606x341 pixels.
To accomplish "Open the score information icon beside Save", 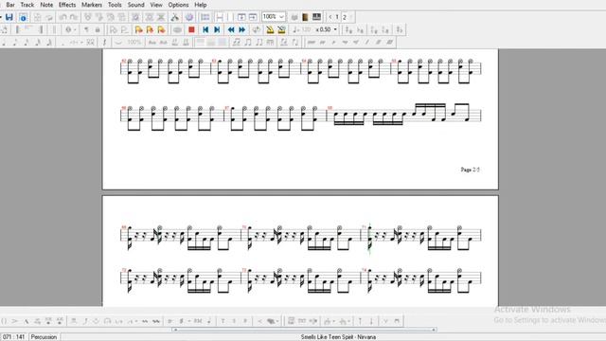I will click(23, 17).
